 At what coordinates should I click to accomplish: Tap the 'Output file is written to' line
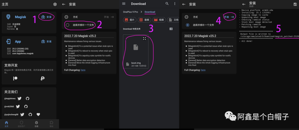(255, 34)
